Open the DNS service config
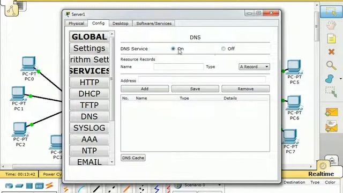This screenshot has width=343, height=193. click(90, 116)
